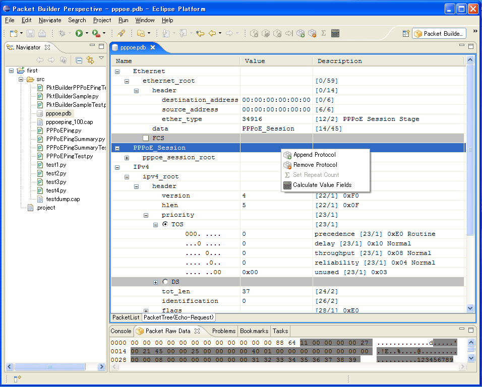The height and width of the screenshot is (387, 482).
Task: Collapse the ethernet_root node
Action: click(x=127, y=82)
